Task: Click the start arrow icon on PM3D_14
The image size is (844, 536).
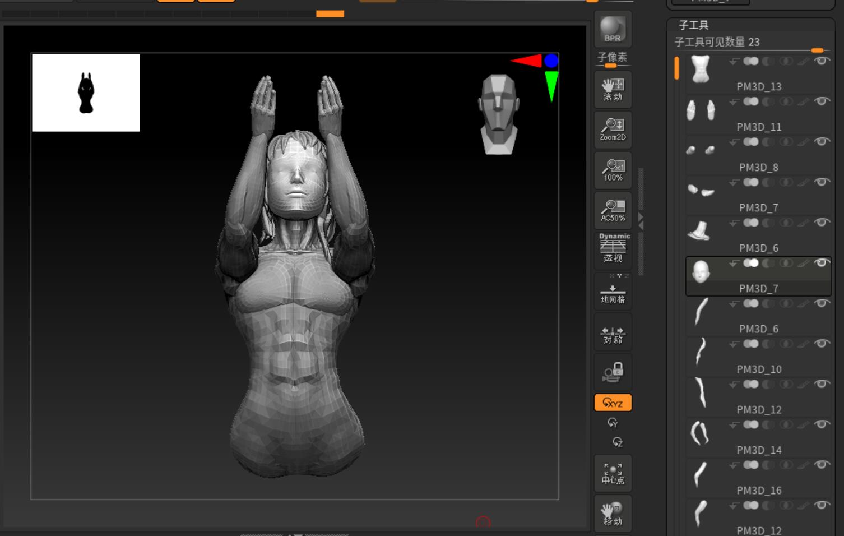Action: point(734,425)
